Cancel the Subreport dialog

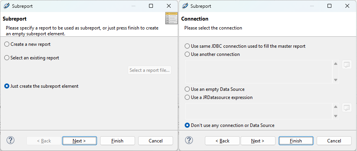coord(156,141)
